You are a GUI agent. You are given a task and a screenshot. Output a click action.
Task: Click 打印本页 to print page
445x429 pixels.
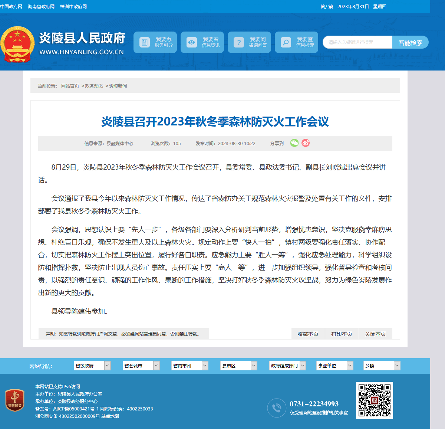(342, 334)
